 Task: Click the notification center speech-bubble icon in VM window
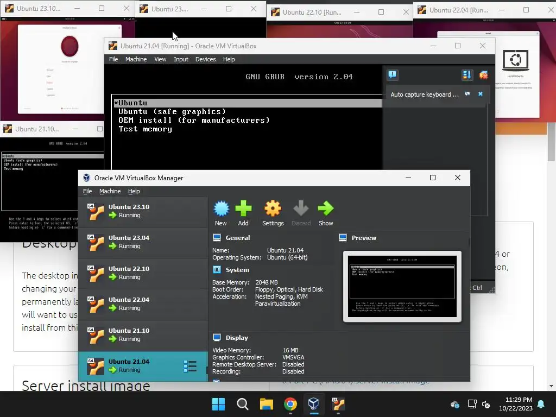click(x=392, y=75)
